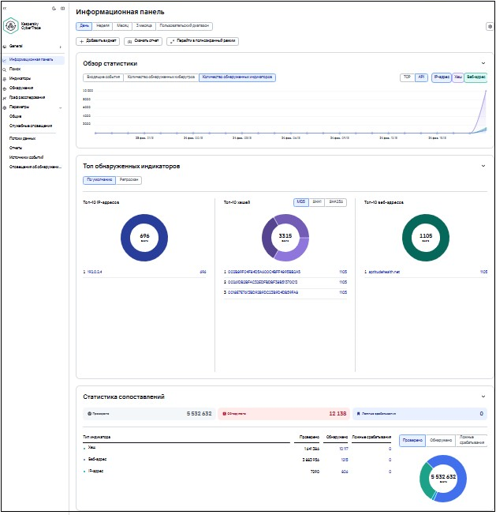
Task: Open the 192.0.2.4 IP address link
Action: pyautogui.click(x=95, y=272)
